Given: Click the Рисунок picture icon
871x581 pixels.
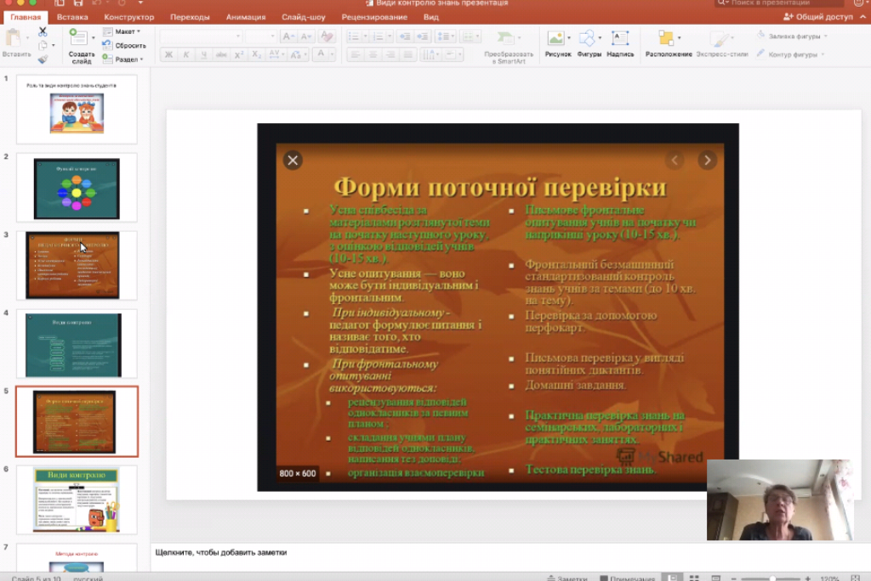Looking at the screenshot, I should tap(555, 37).
